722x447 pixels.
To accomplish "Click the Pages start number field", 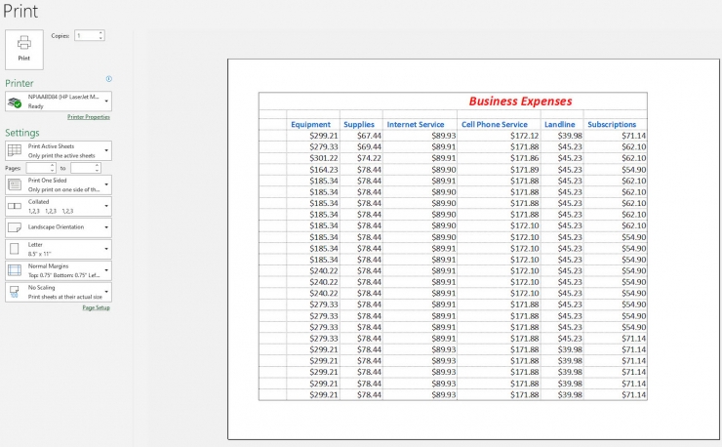I will [x=37, y=168].
